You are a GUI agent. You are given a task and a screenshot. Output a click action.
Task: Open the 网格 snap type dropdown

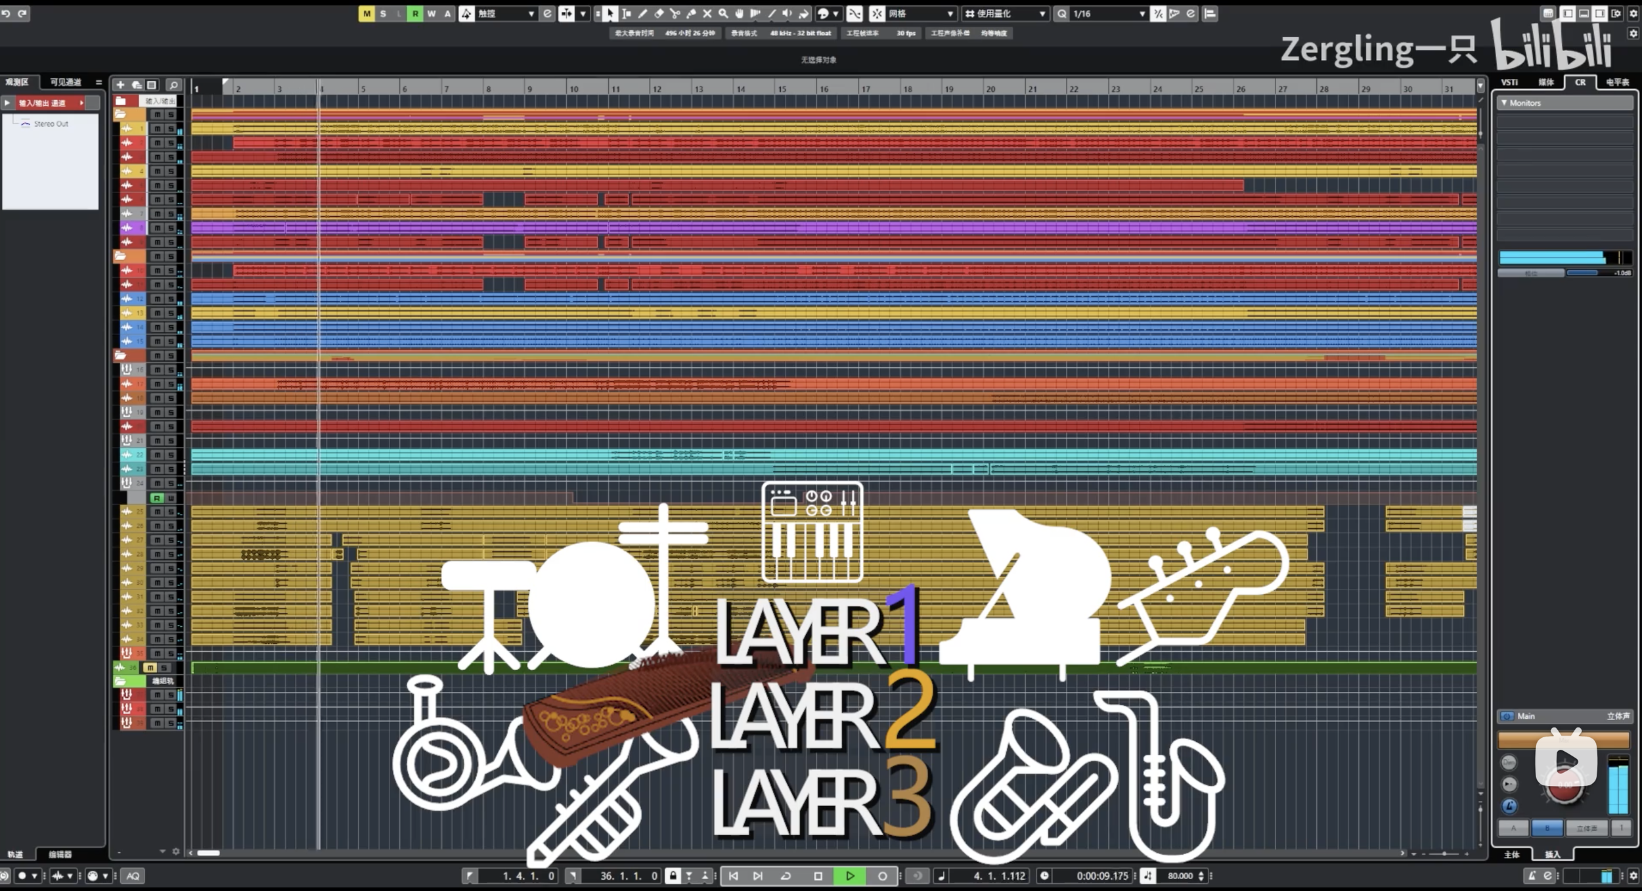coord(950,14)
